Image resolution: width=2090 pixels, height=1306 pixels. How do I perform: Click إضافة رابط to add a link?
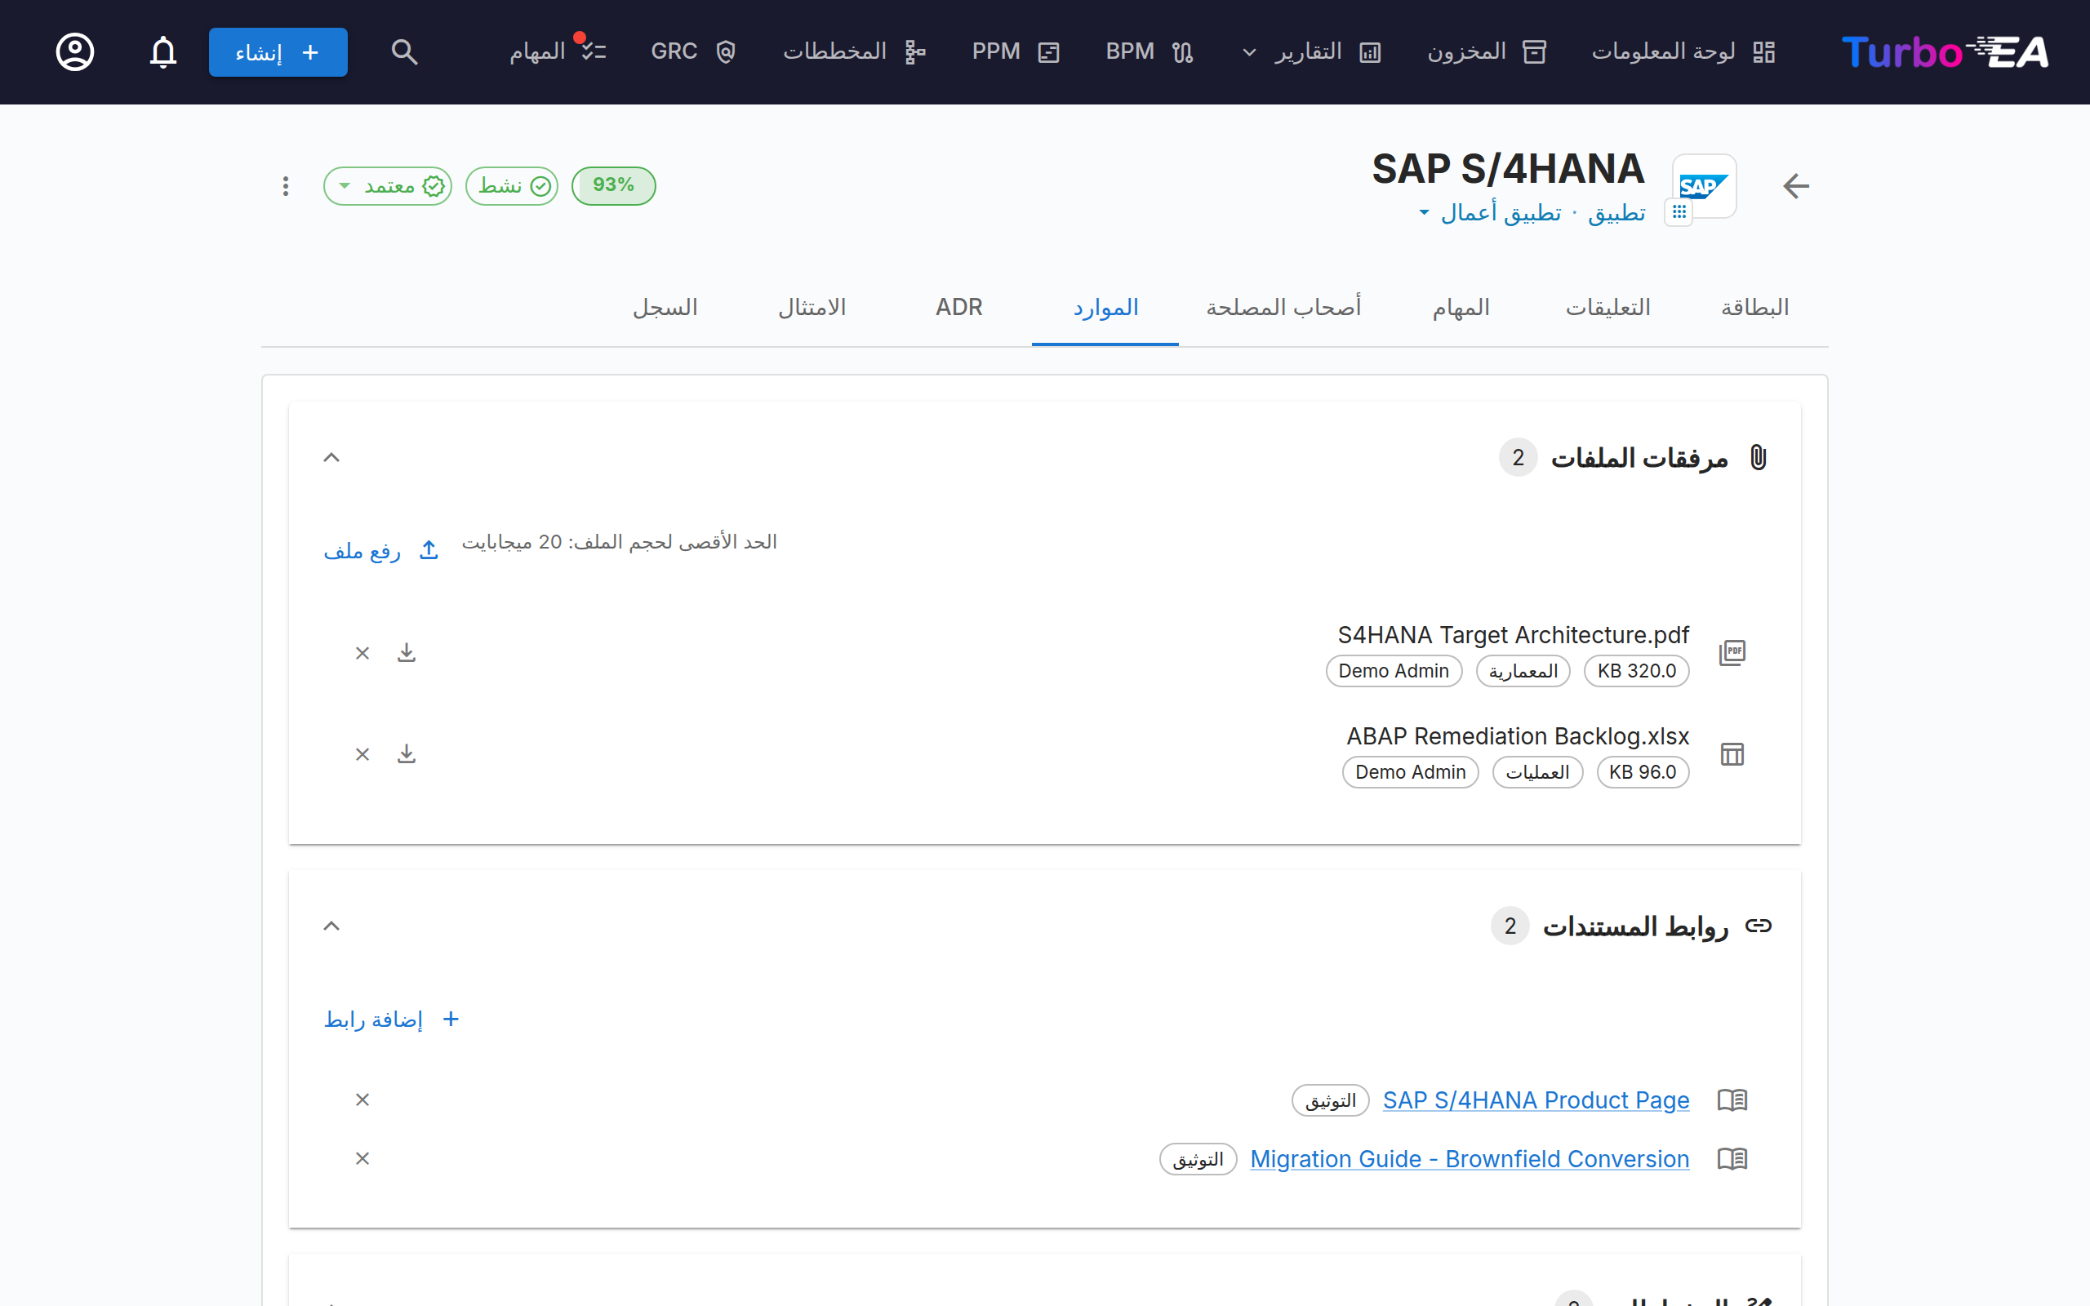(391, 1019)
